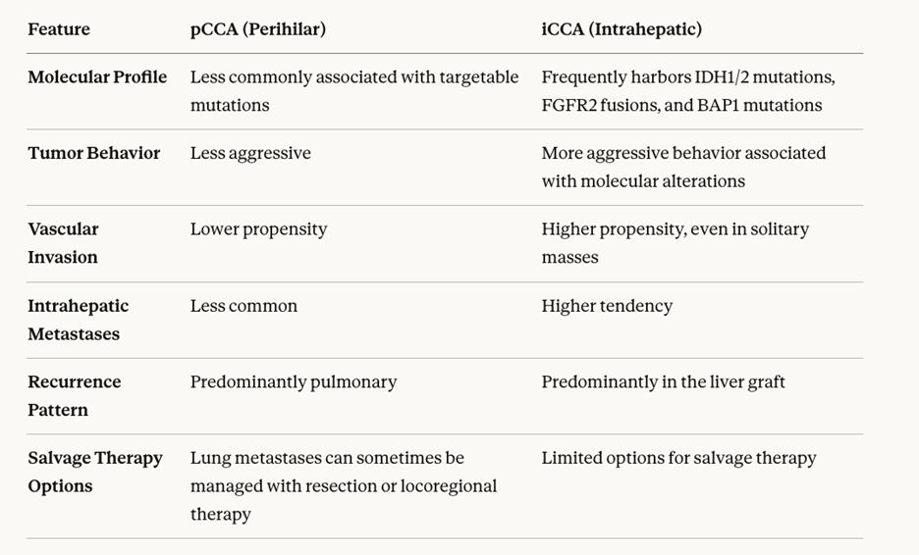Select the "Intrahepatic Metastases" row label
Screen dimensions: 919x555
78,320
